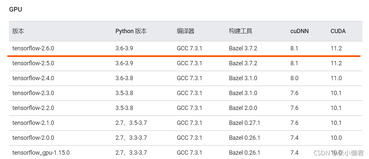Click GCC 7.3.1 in tensorflow-2.4.0 row
This screenshot has width=369, height=159.
point(189,78)
